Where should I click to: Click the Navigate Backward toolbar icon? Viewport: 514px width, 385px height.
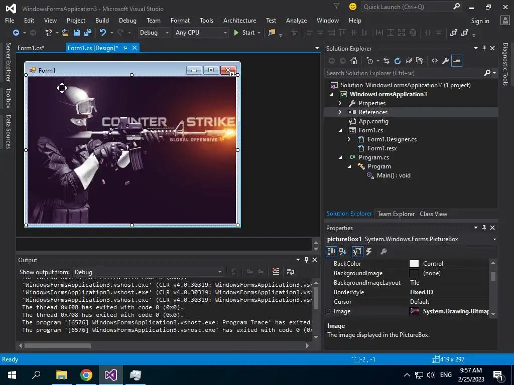[16, 33]
